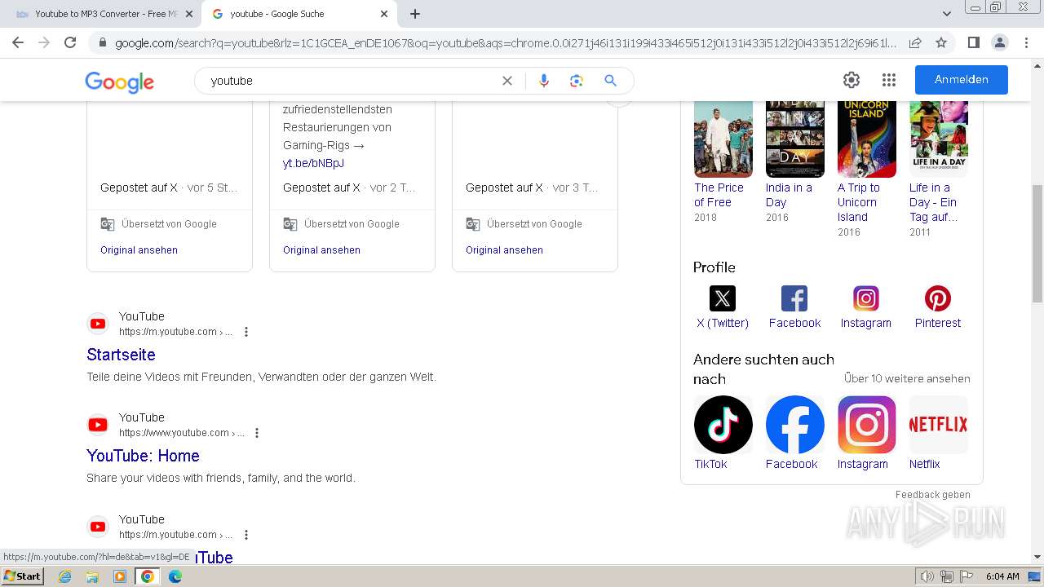The height and width of the screenshot is (587, 1044).
Task: Submit search with the magnifier icon
Action: pos(610,81)
